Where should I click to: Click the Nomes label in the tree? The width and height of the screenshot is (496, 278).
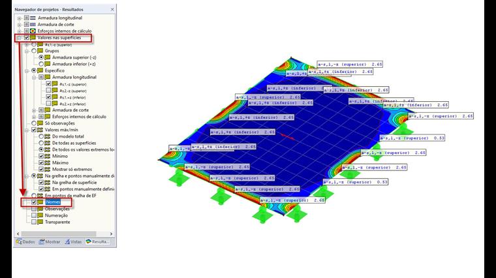(x=53, y=202)
